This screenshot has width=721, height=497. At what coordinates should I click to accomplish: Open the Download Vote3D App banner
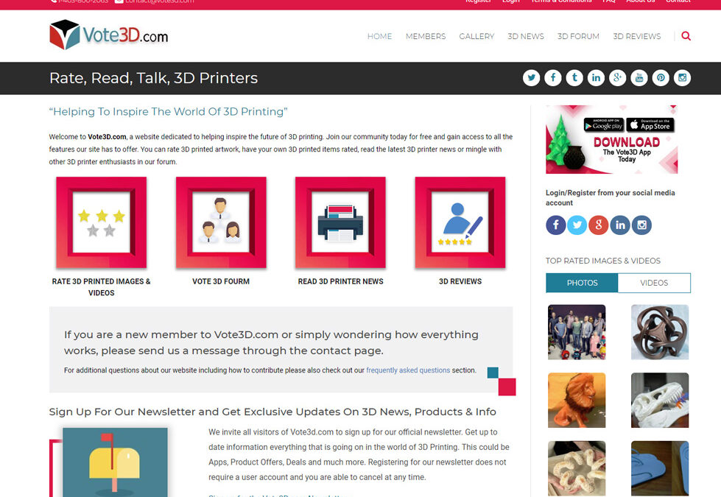pos(611,139)
